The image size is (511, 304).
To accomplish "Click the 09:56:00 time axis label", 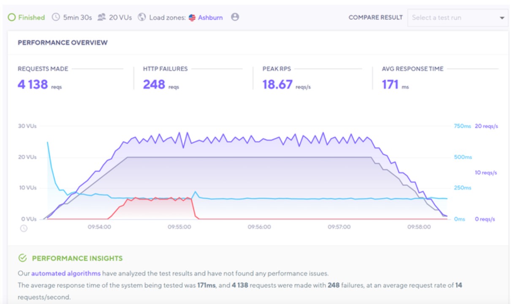I will tap(259, 227).
